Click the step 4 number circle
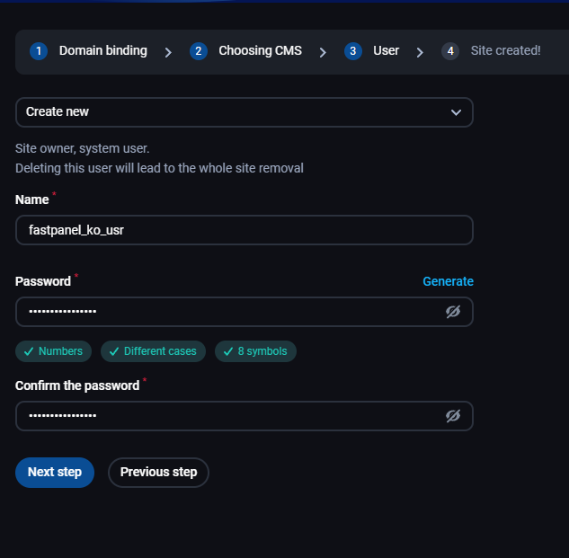The width and height of the screenshot is (569, 558). tap(450, 51)
